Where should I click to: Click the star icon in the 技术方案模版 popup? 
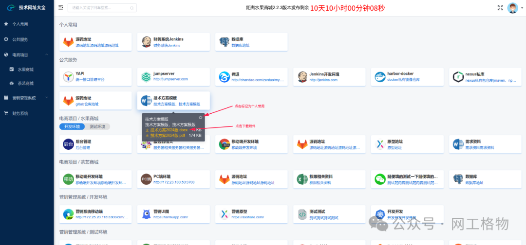point(200,117)
